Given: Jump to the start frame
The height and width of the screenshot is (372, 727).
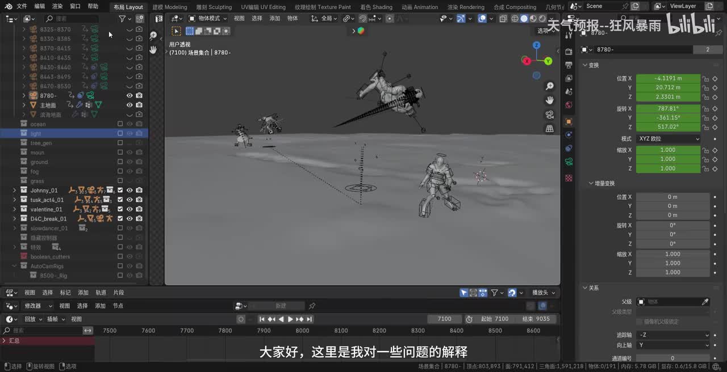Looking at the screenshot, I should coord(262,319).
